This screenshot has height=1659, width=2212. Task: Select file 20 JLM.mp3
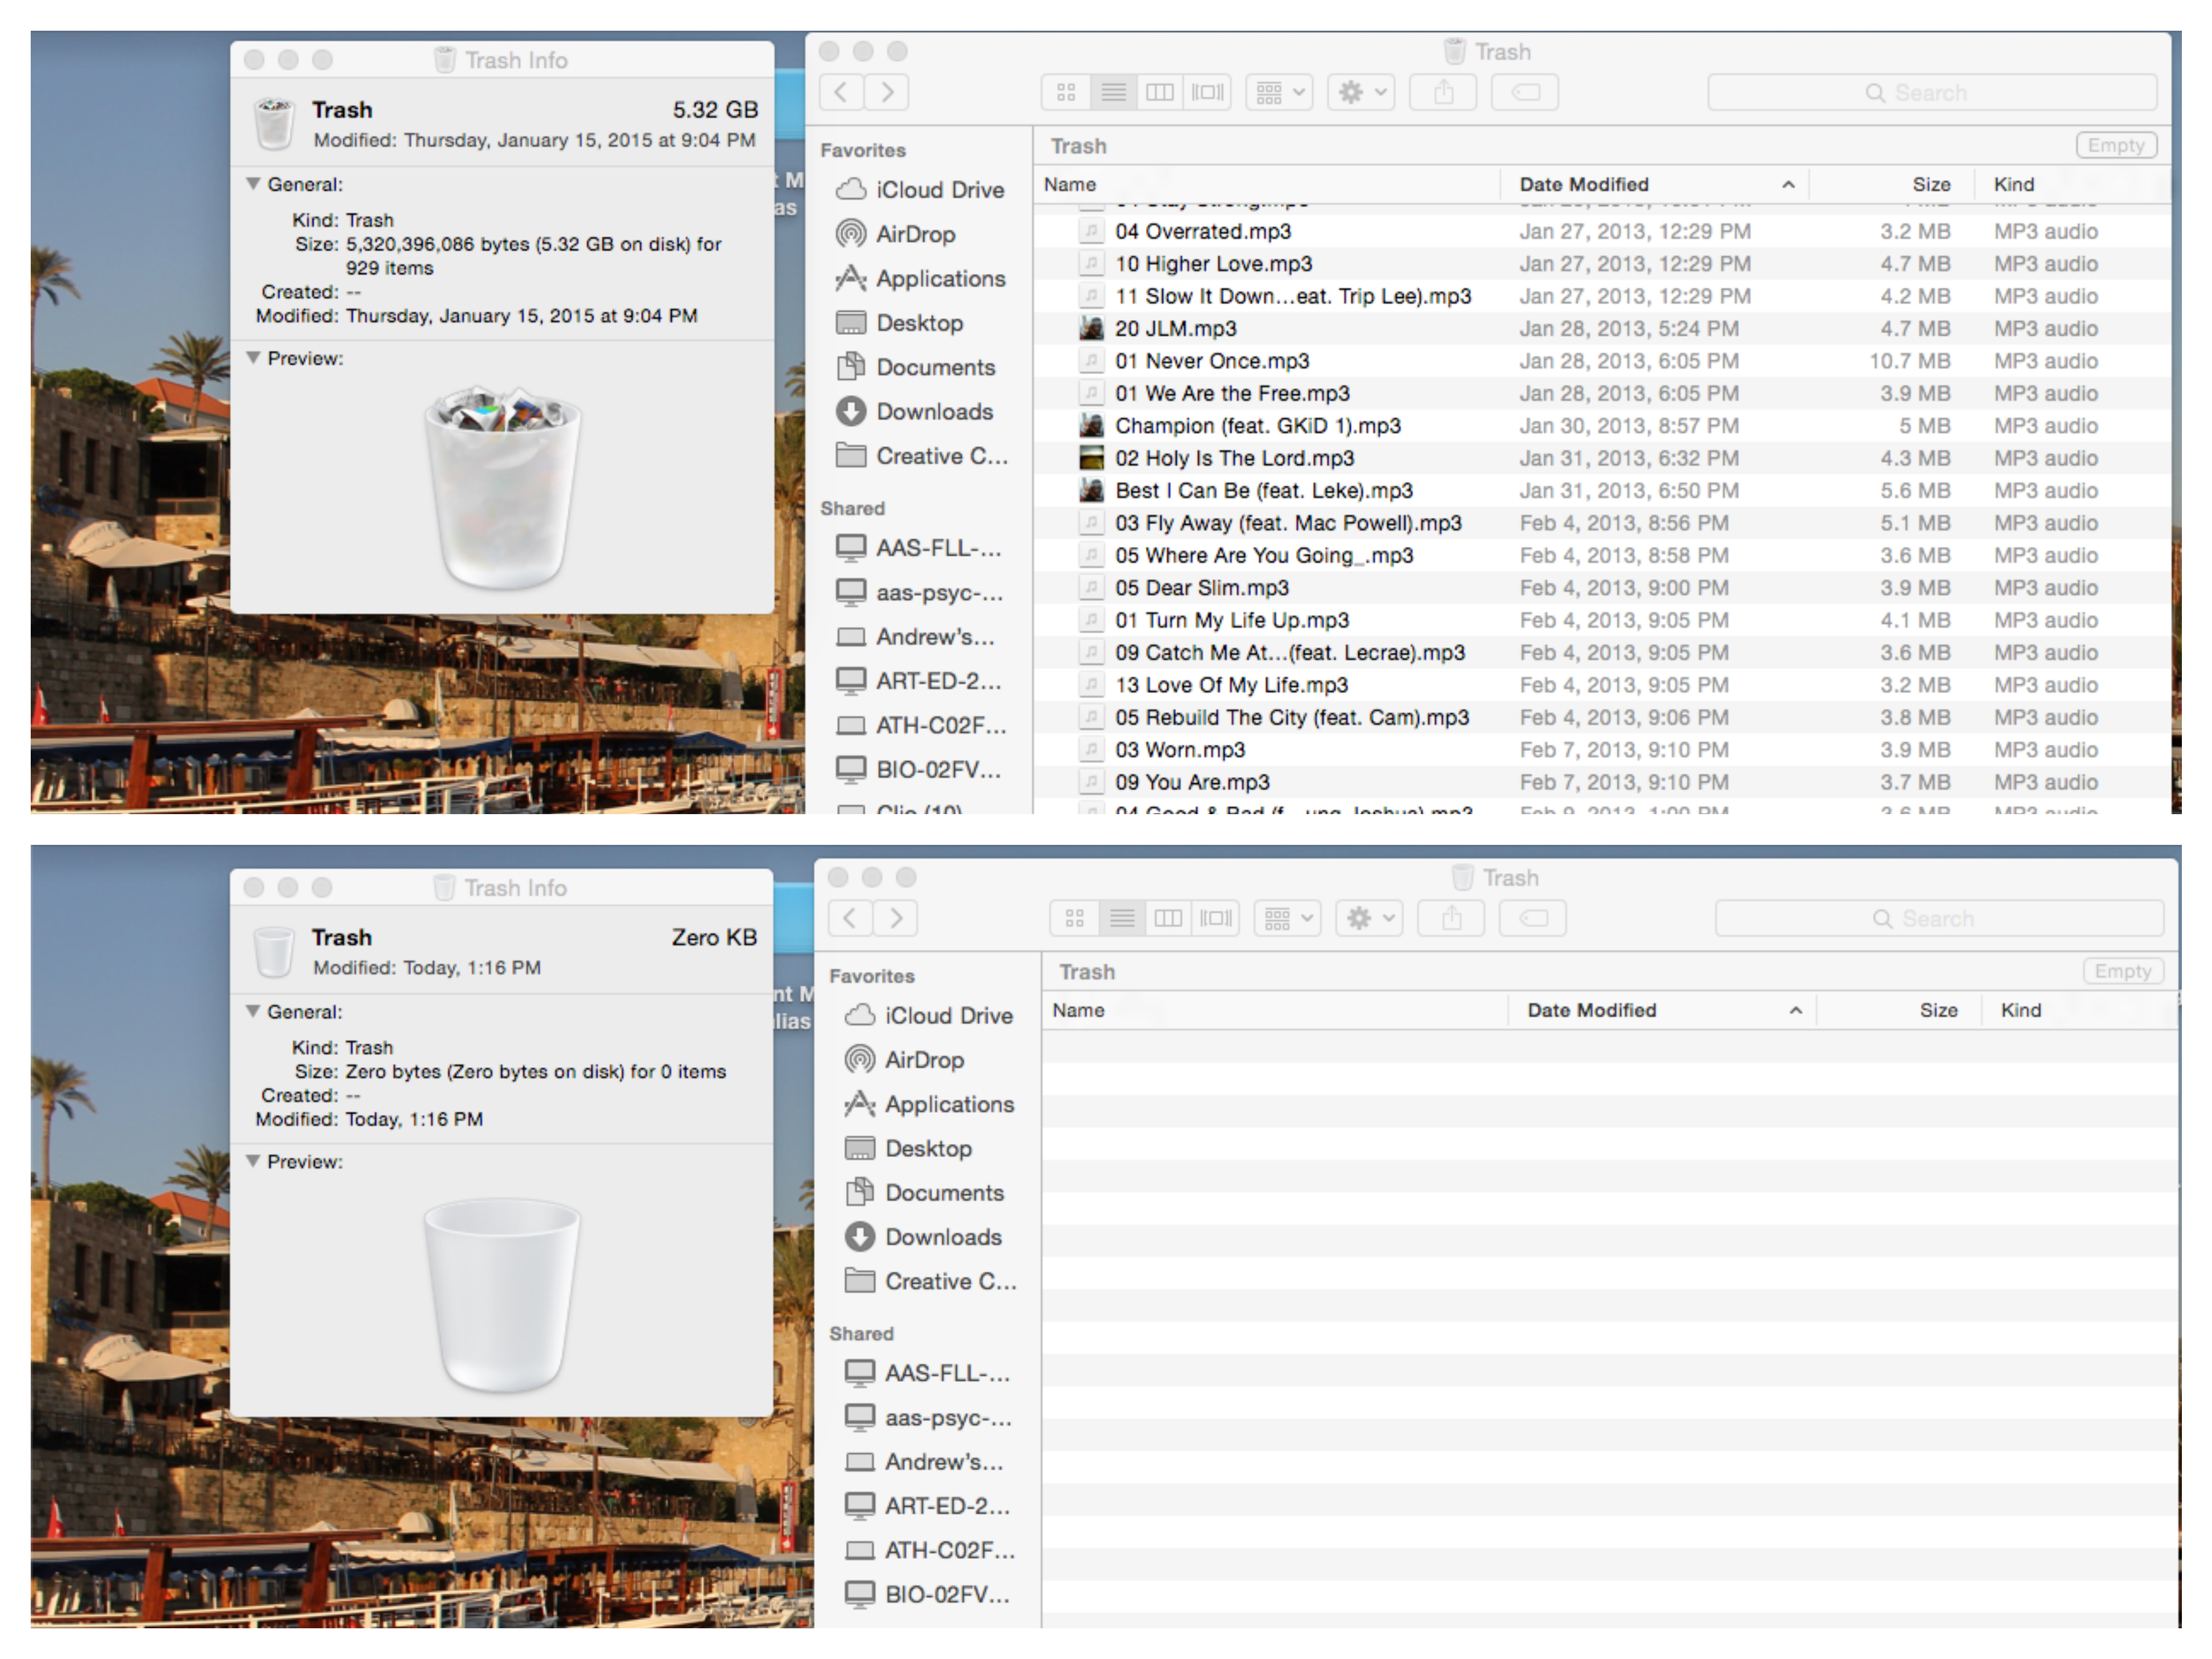tap(1602, 328)
